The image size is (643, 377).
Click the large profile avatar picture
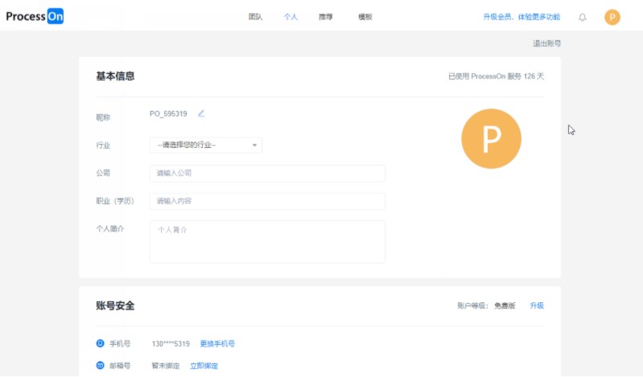[x=491, y=138]
